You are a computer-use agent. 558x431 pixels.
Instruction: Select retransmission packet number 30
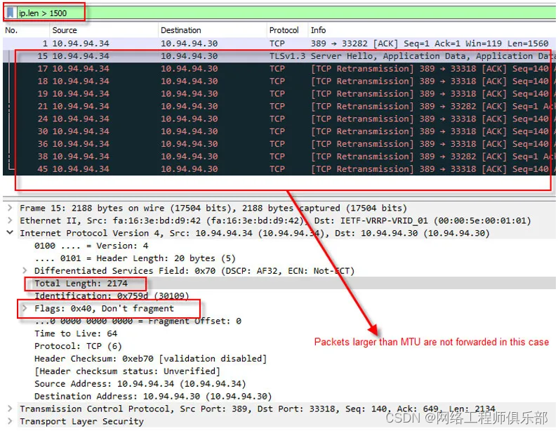[279, 131]
